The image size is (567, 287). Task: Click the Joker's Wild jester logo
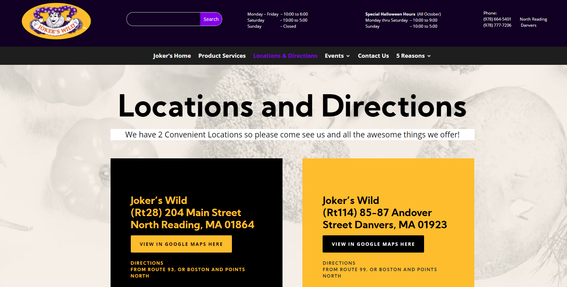pyautogui.click(x=56, y=21)
